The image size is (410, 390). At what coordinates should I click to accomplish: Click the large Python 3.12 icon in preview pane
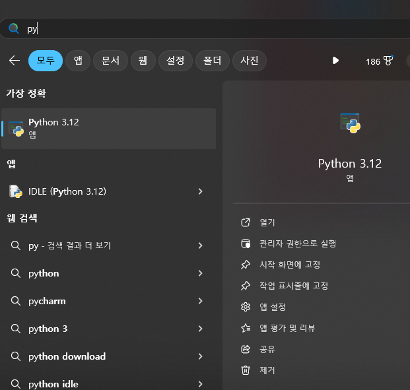tap(350, 123)
